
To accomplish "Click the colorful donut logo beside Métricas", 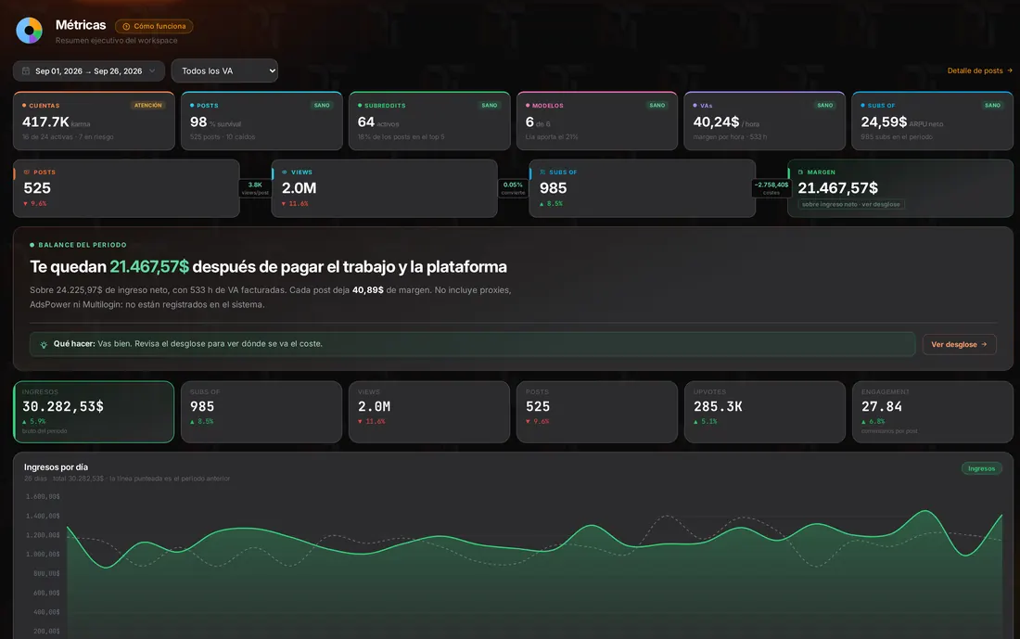I will [x=30, y=31].
